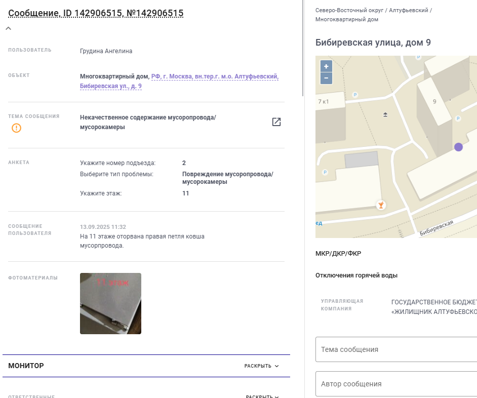Expand the МОНИТОР section

[x=262, y=366]
